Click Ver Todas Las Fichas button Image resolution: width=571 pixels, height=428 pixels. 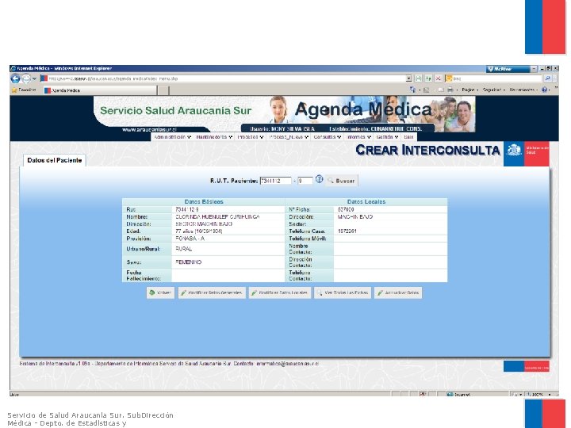pyautogui.click(x=343, y=292)
